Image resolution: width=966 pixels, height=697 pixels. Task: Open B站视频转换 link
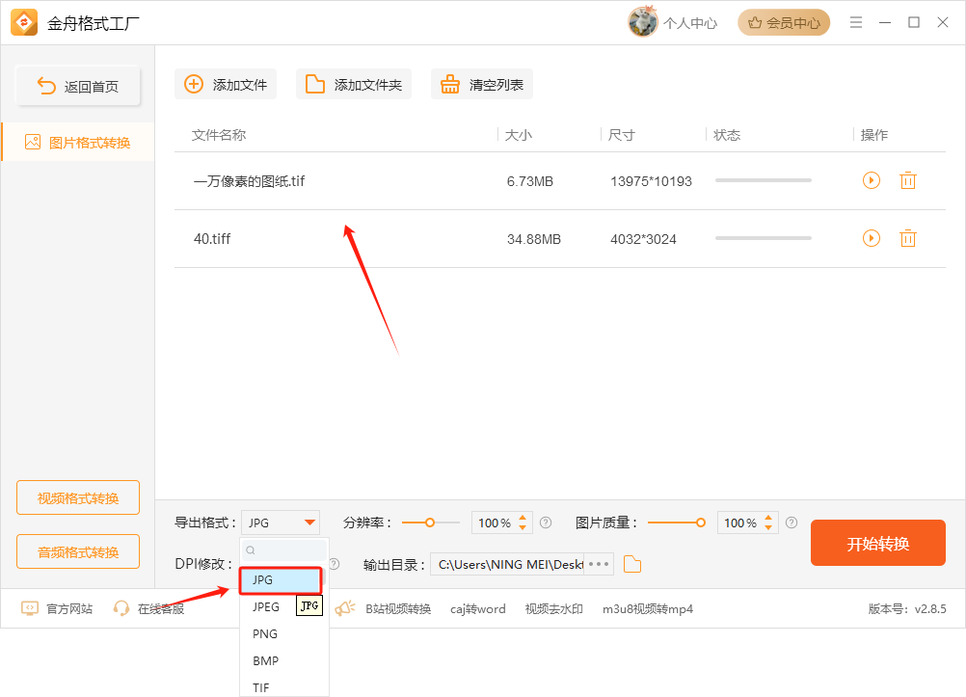(398, 609)
